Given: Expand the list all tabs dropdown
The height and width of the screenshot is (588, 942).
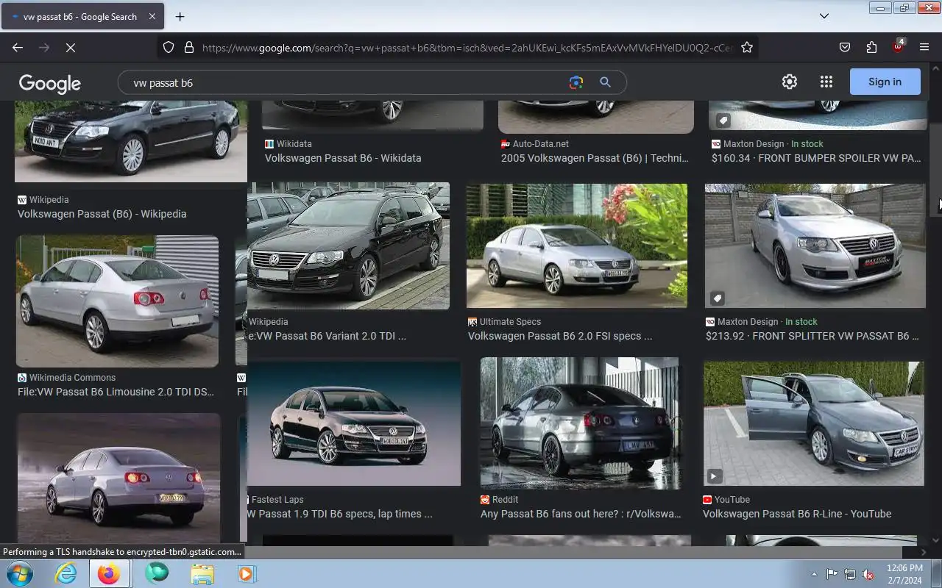Looking at the screenshot, I should pos(824,16).
